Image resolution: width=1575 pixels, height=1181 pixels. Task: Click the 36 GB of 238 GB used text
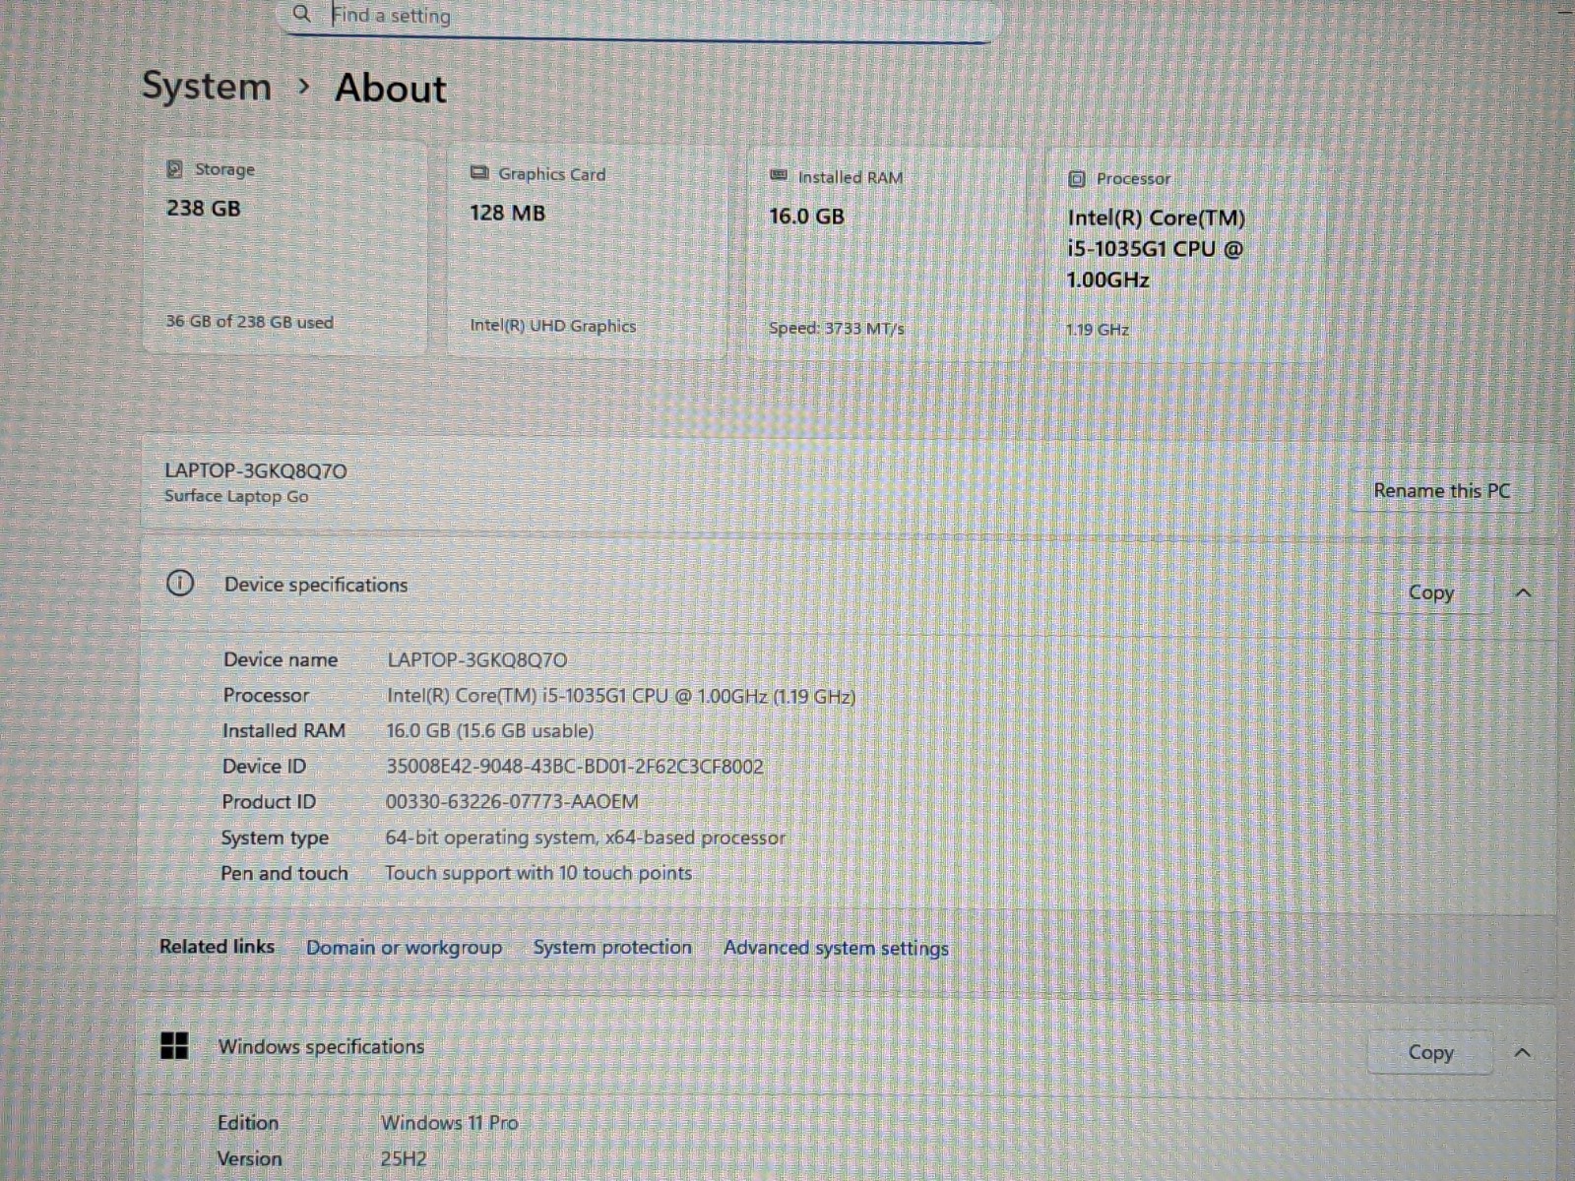(250, 322)
